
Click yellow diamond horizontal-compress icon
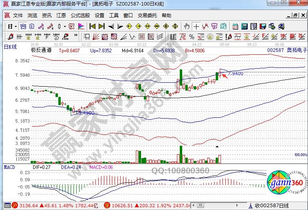[157, 26]
